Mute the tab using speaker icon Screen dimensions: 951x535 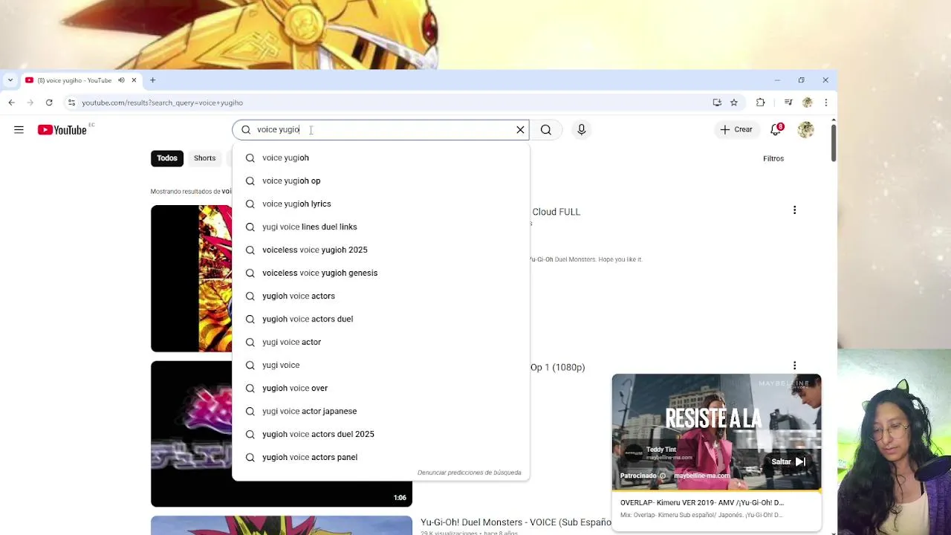(121, 80)
